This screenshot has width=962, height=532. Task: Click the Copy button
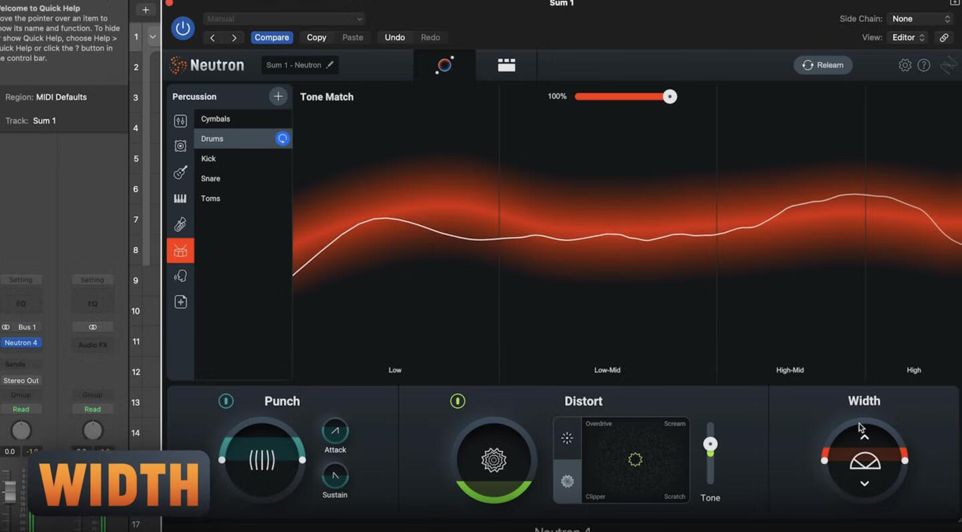click(x=317, y=37)
